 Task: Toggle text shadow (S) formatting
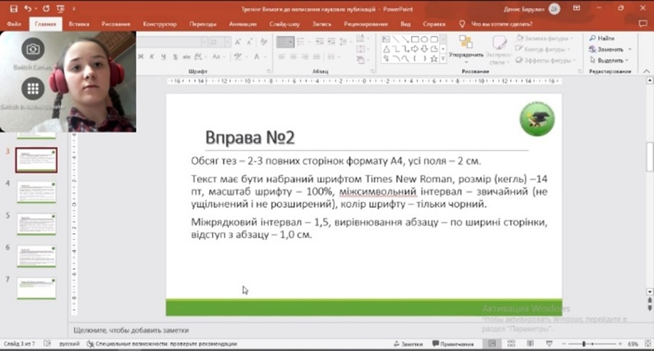tap(175, 56)
